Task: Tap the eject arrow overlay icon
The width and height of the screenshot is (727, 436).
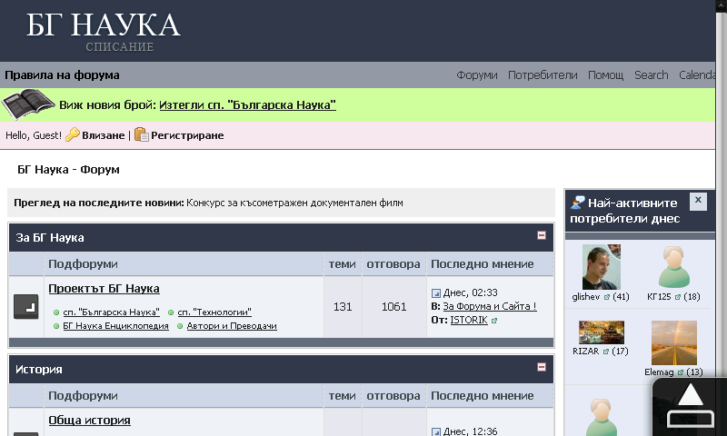Action: 691,405
